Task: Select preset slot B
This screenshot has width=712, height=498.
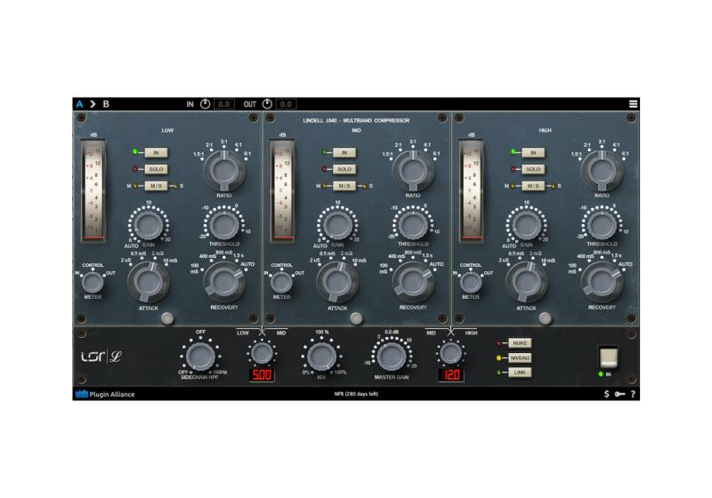Action: click(x=106, y=104)
